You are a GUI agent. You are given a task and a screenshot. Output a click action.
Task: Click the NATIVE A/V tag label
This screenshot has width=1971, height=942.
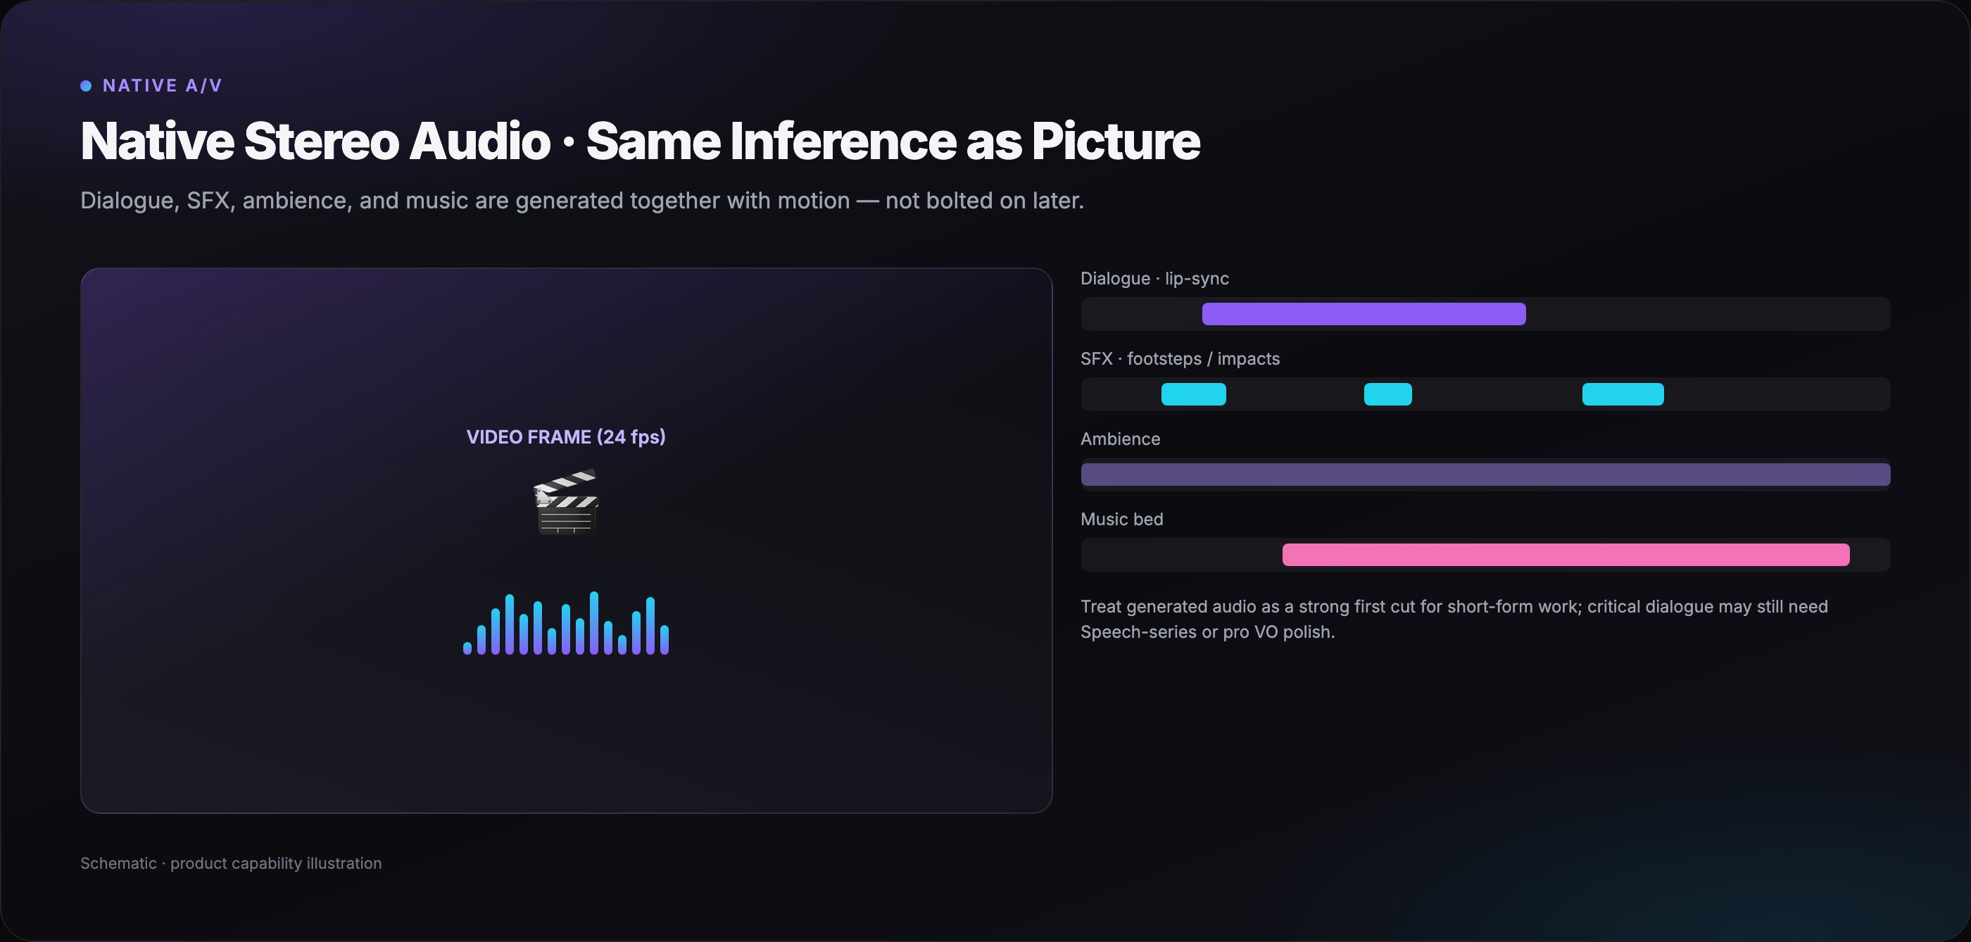click(x=162, y=86)
